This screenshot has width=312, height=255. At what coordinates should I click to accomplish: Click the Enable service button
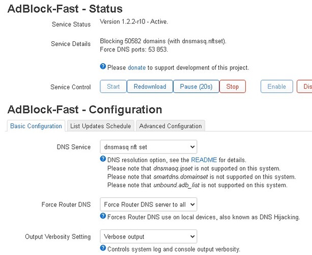(276, 87)
